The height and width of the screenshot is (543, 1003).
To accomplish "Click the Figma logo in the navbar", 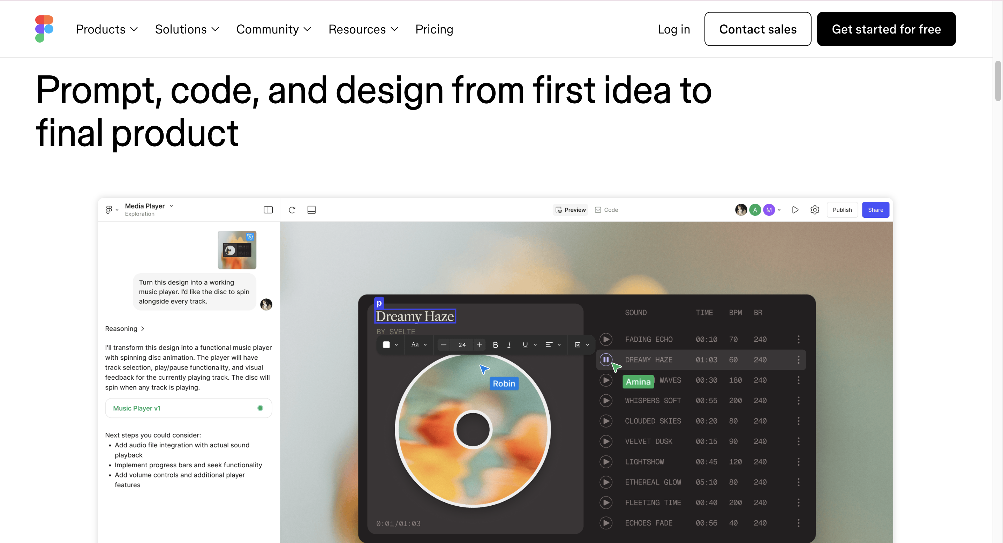I will pyautogui.click(x=44, y=29).
